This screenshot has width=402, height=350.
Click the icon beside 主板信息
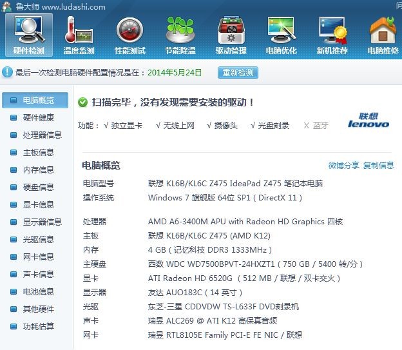(x=14, y=152)
